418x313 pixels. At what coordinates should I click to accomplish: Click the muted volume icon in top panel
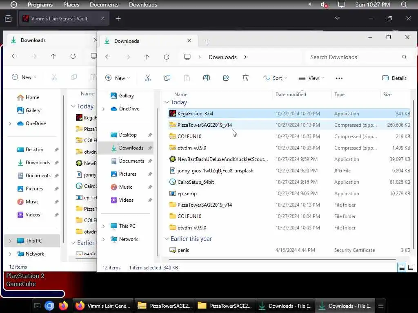pyautogui.click(x=324, y=4)
